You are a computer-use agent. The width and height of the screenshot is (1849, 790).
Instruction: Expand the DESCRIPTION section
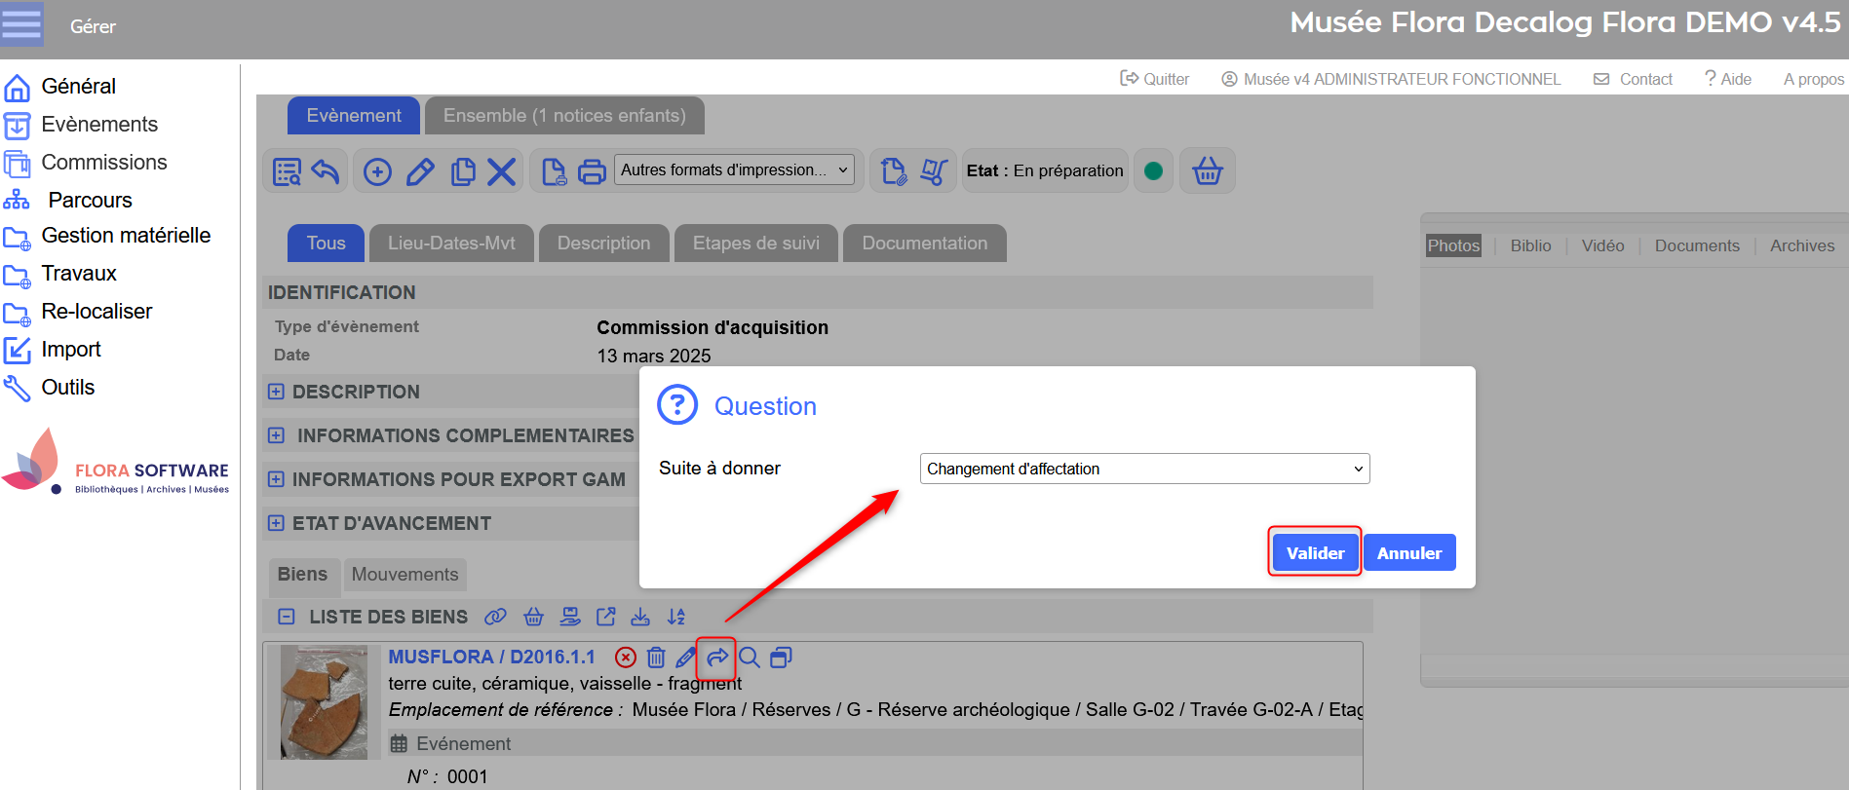point(276,392)
